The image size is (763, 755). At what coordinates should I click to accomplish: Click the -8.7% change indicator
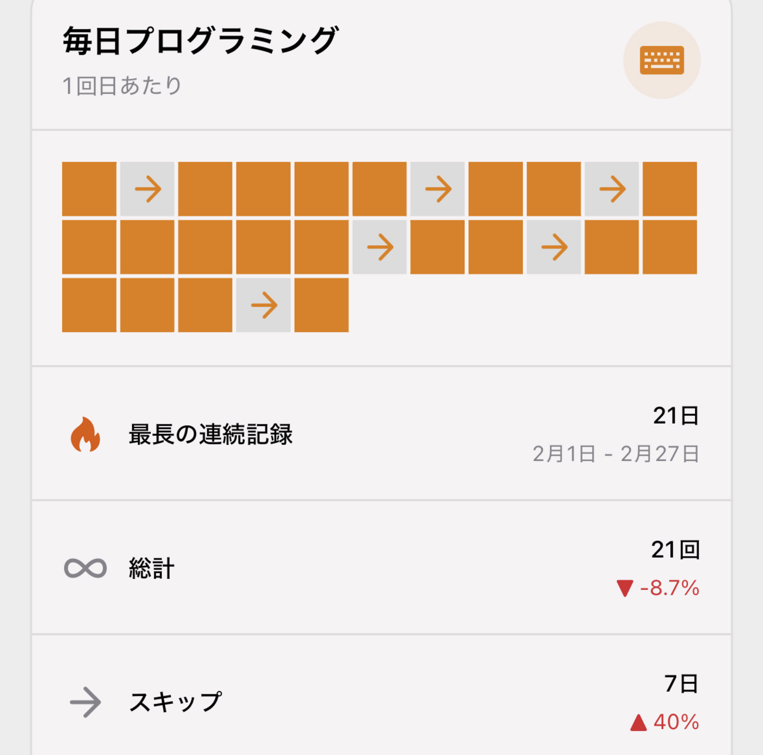point(658,588)
